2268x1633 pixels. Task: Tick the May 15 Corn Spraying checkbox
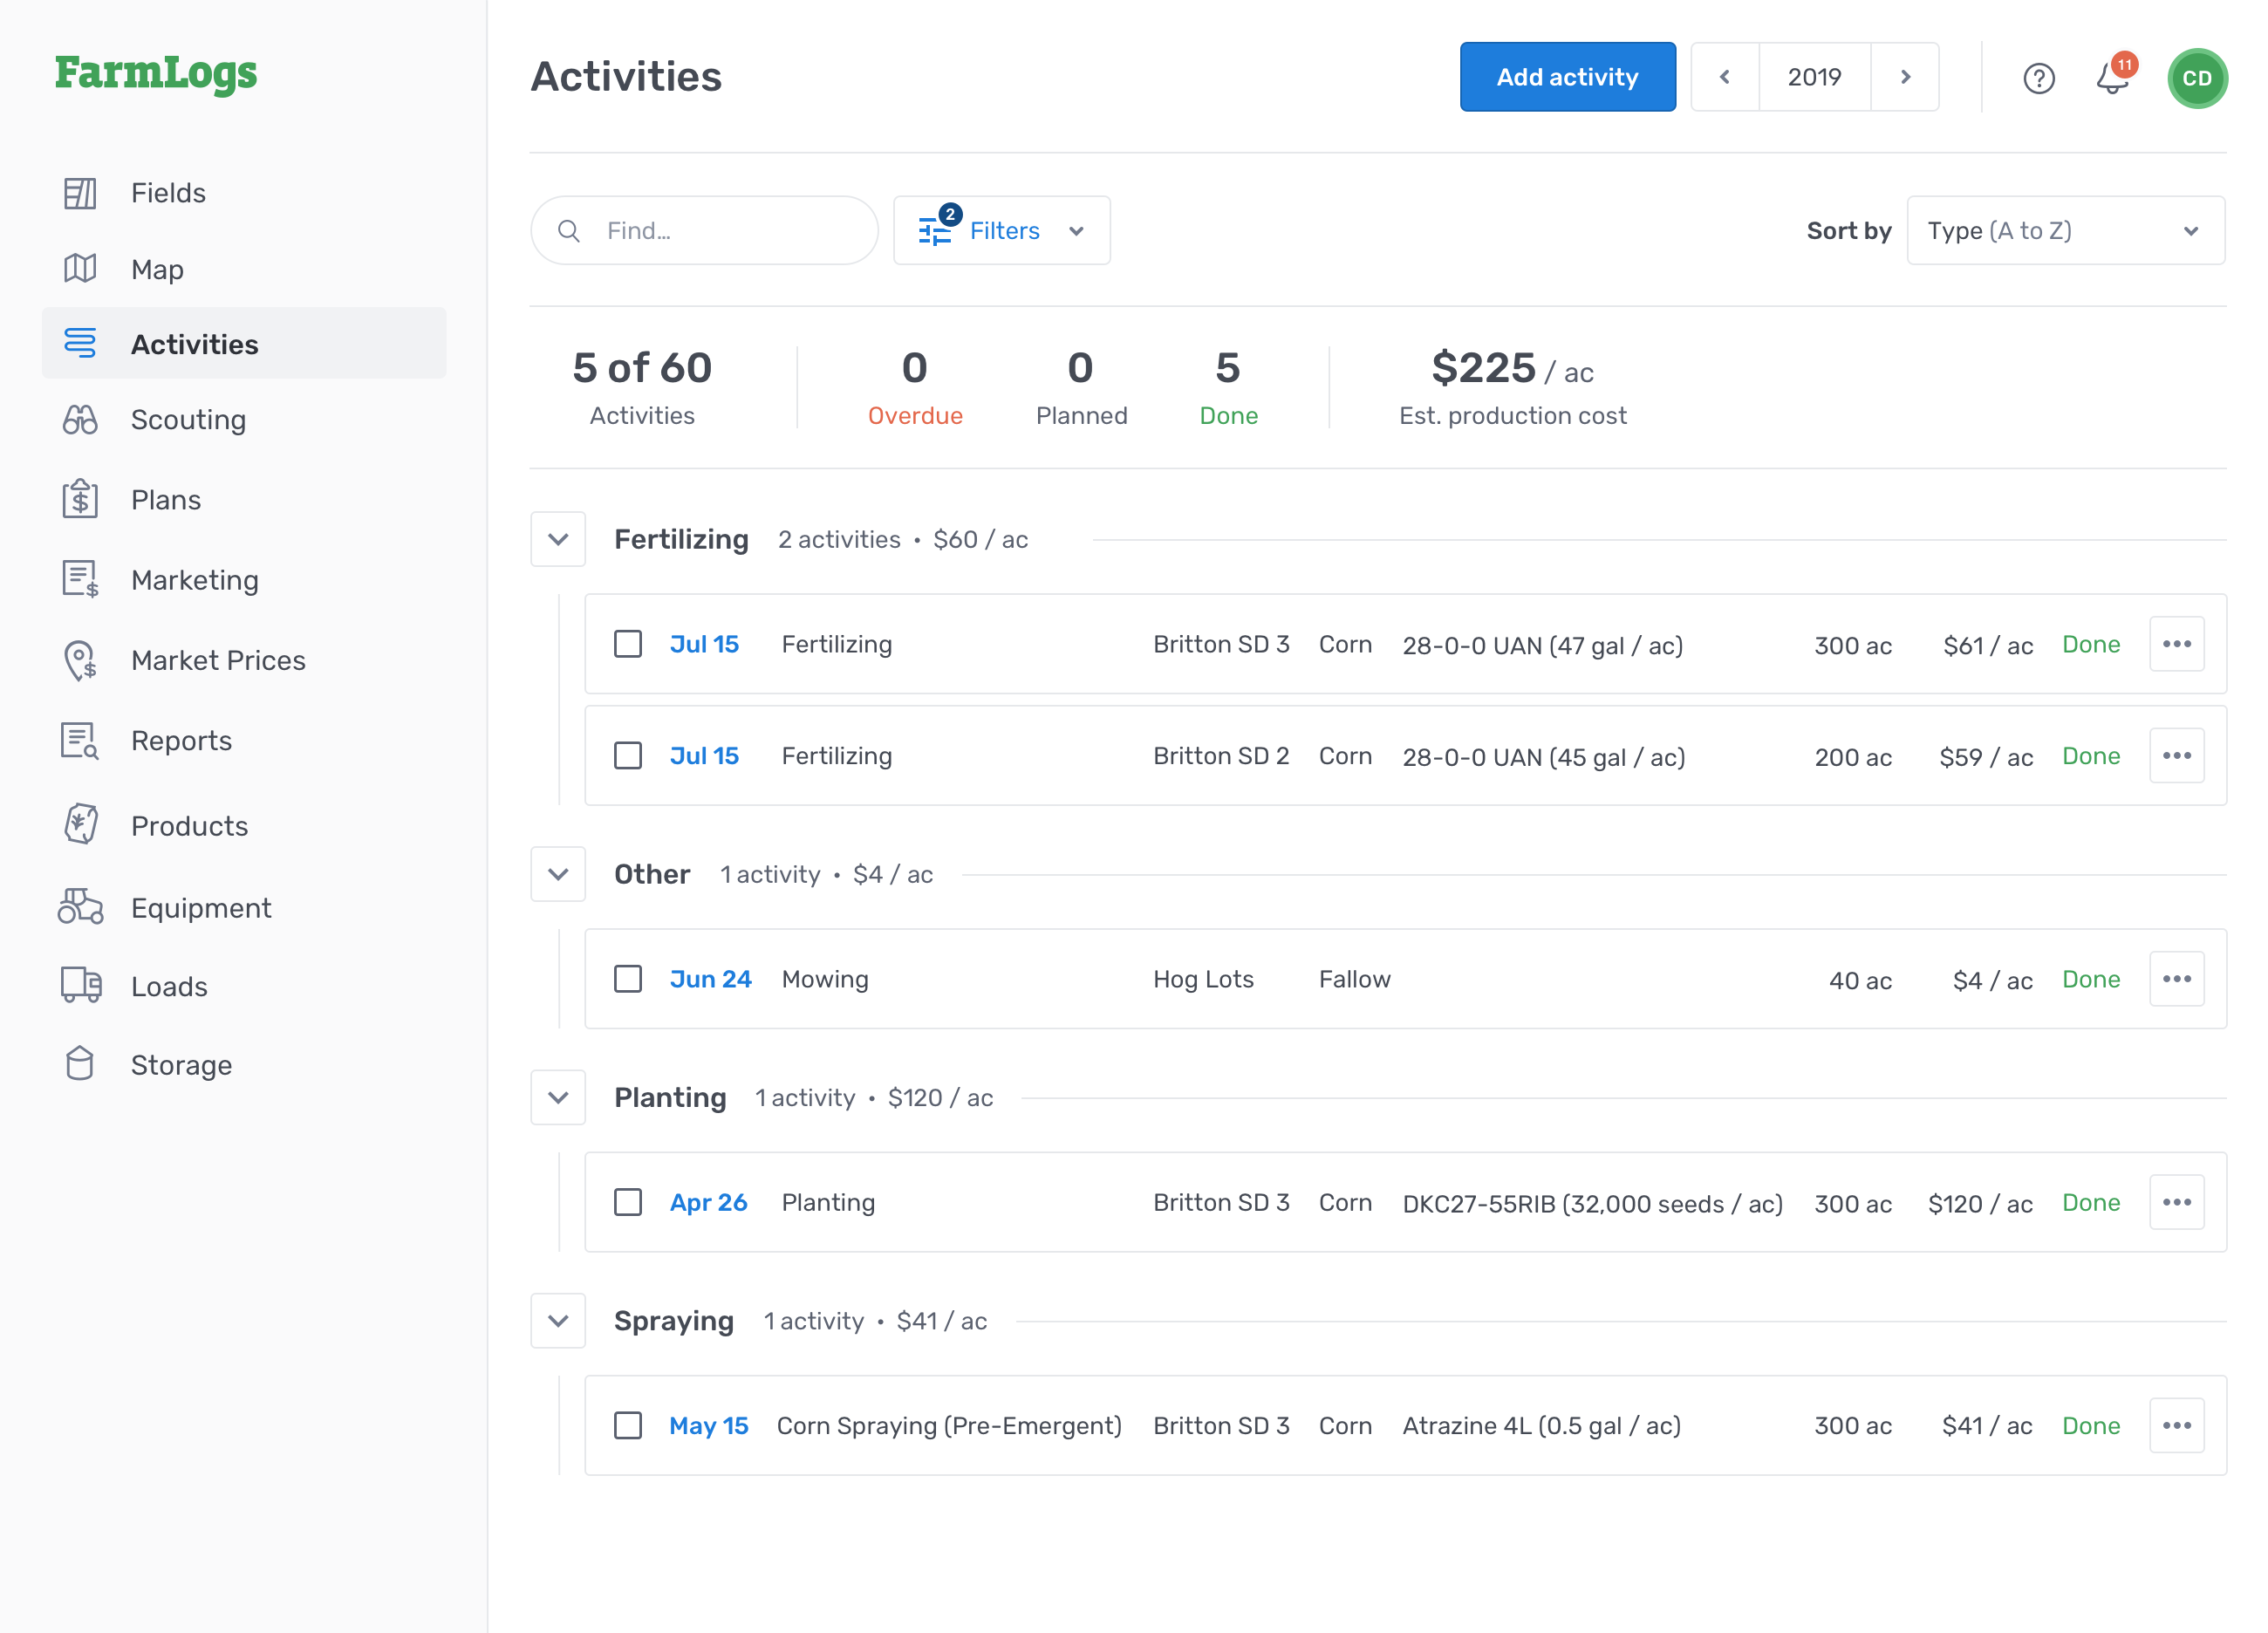628,1425
